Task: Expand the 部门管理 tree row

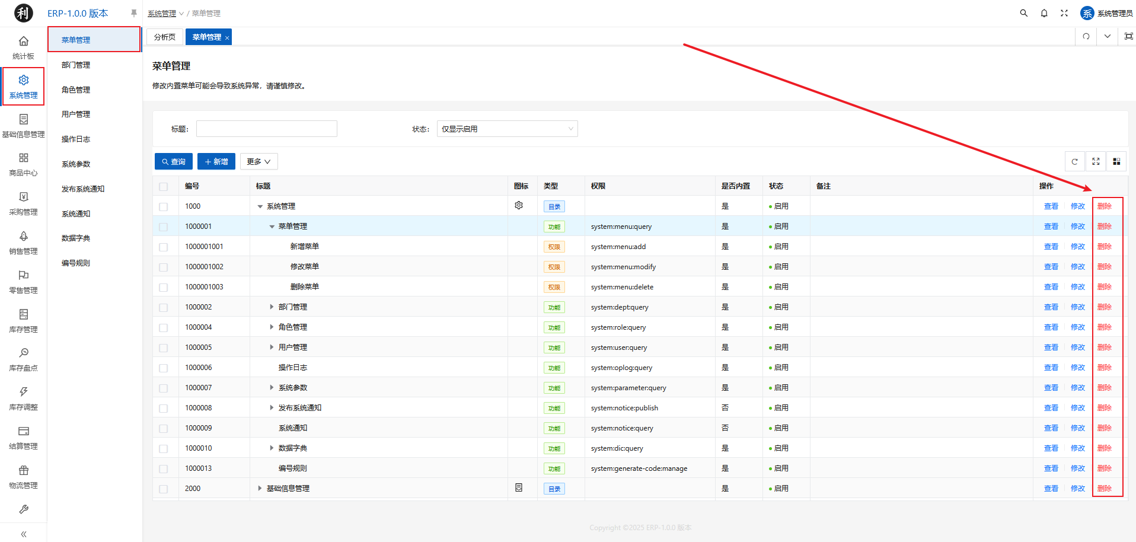Action: (x=272, y=307)
